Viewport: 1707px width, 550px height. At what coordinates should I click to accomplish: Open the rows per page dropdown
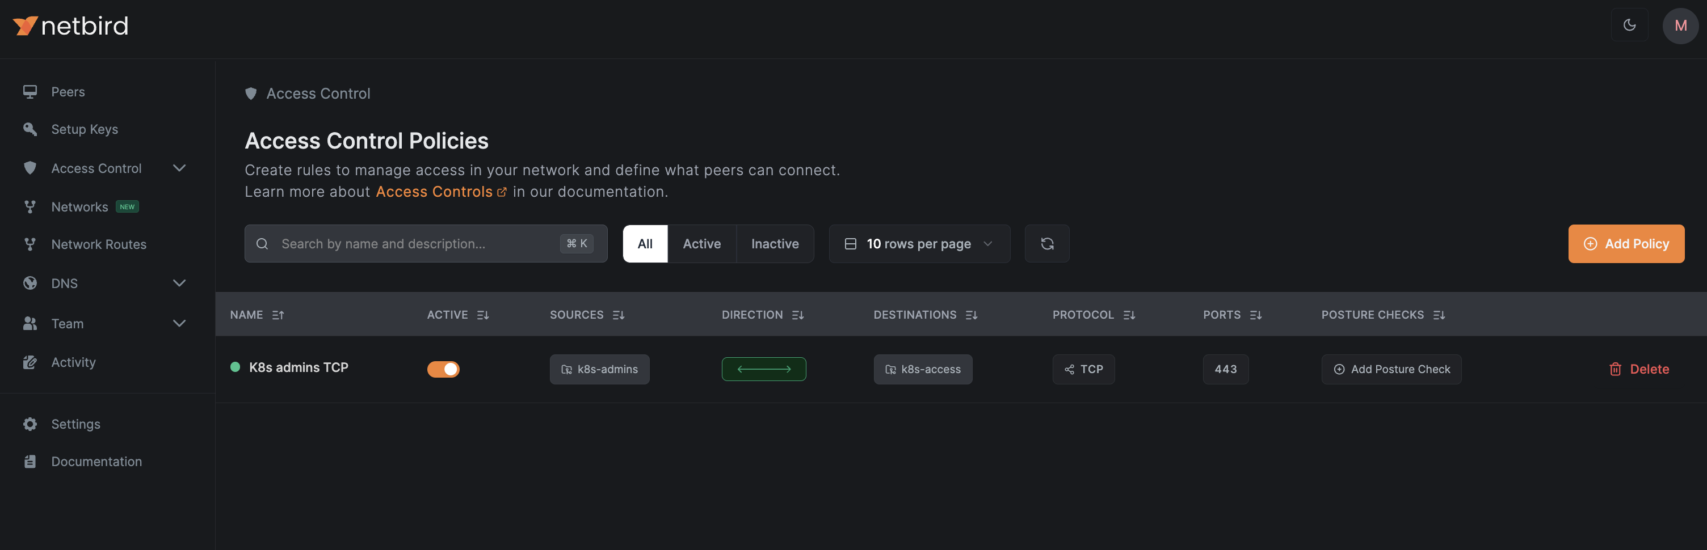918,244
